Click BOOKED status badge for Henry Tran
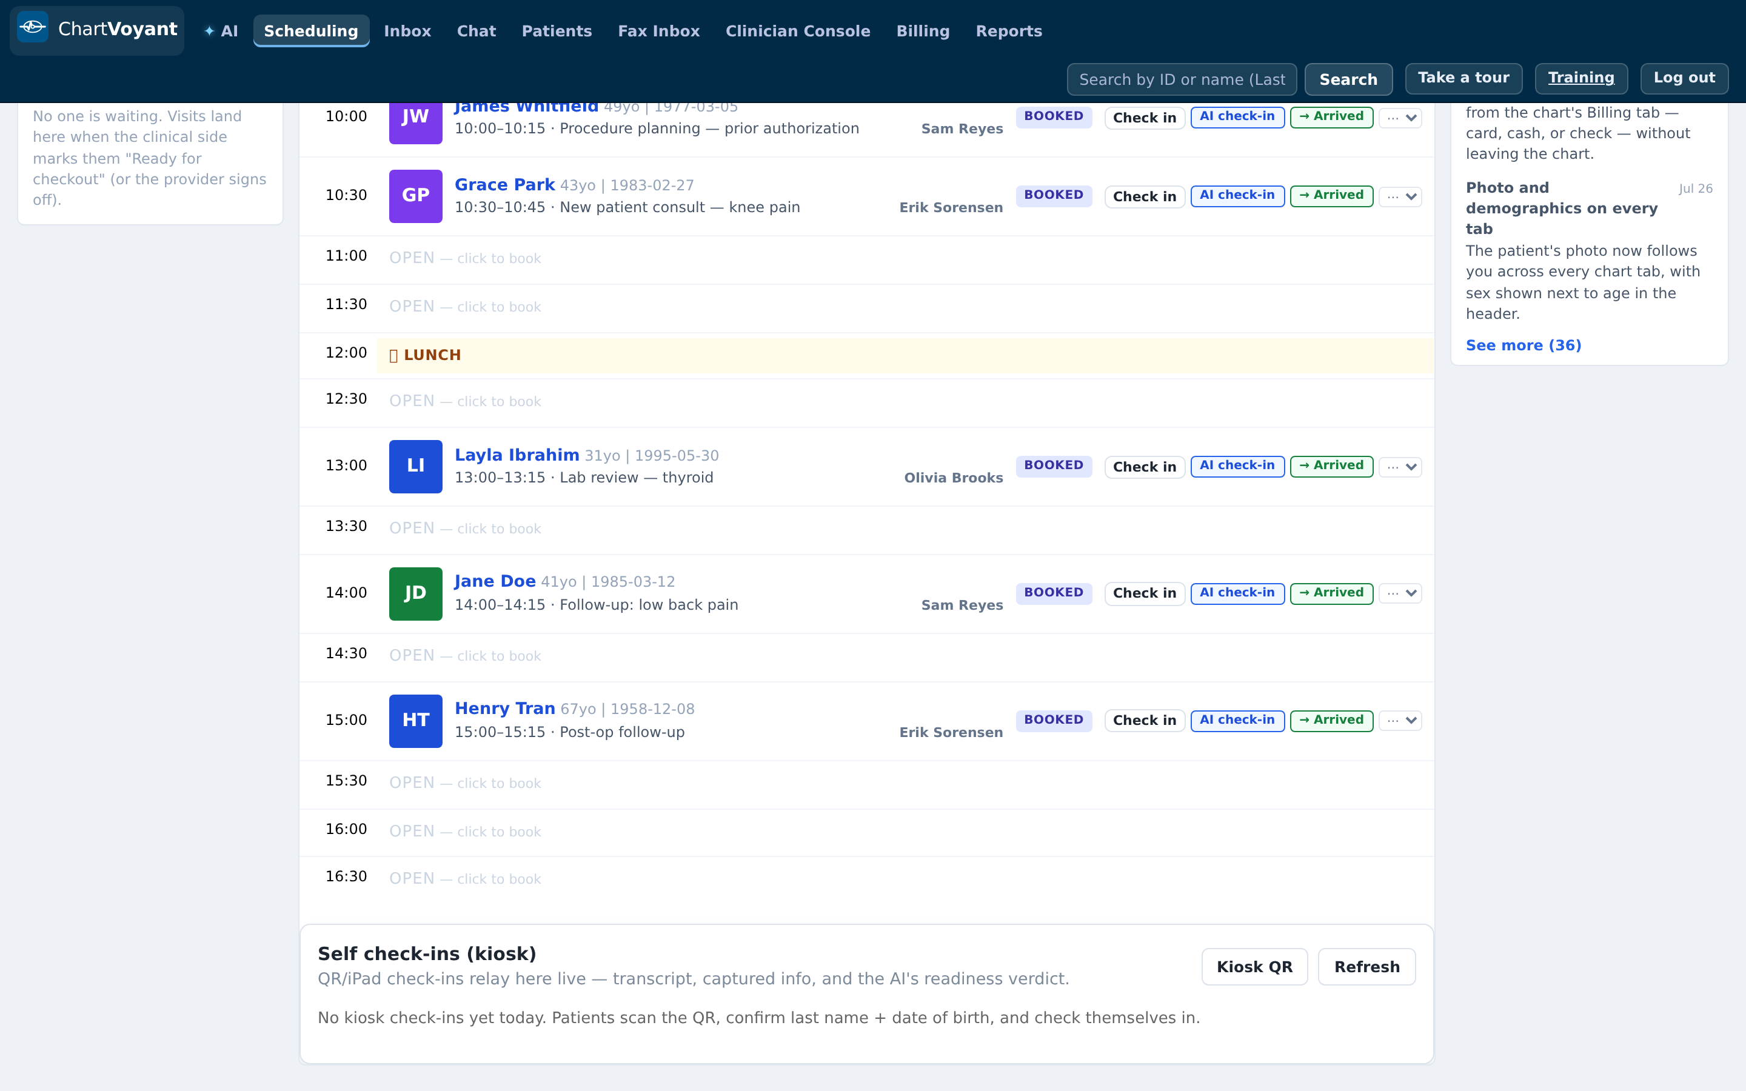1746x1091 pixels. (x=1054, y=720)
